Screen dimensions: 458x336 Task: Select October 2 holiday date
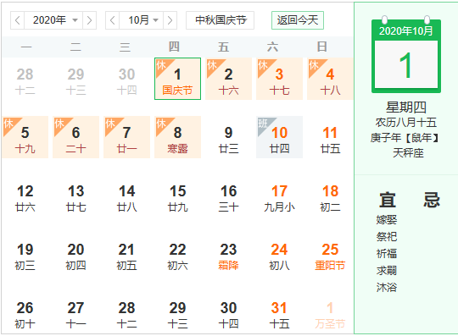pos(228,79)
